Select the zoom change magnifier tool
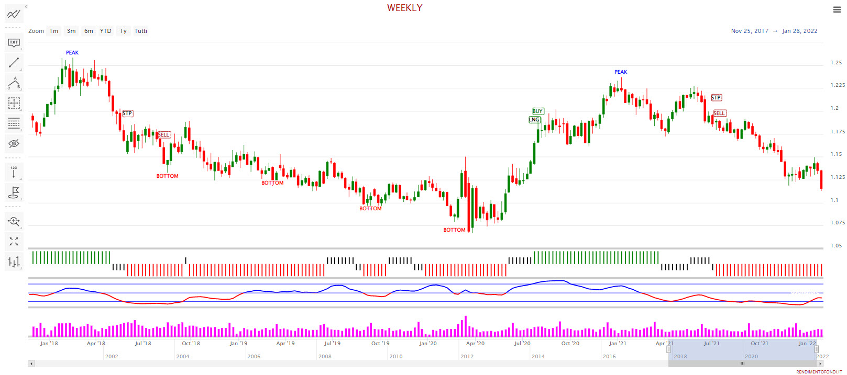The width and height of the screenshot is (847, 375). pos(14,221)
